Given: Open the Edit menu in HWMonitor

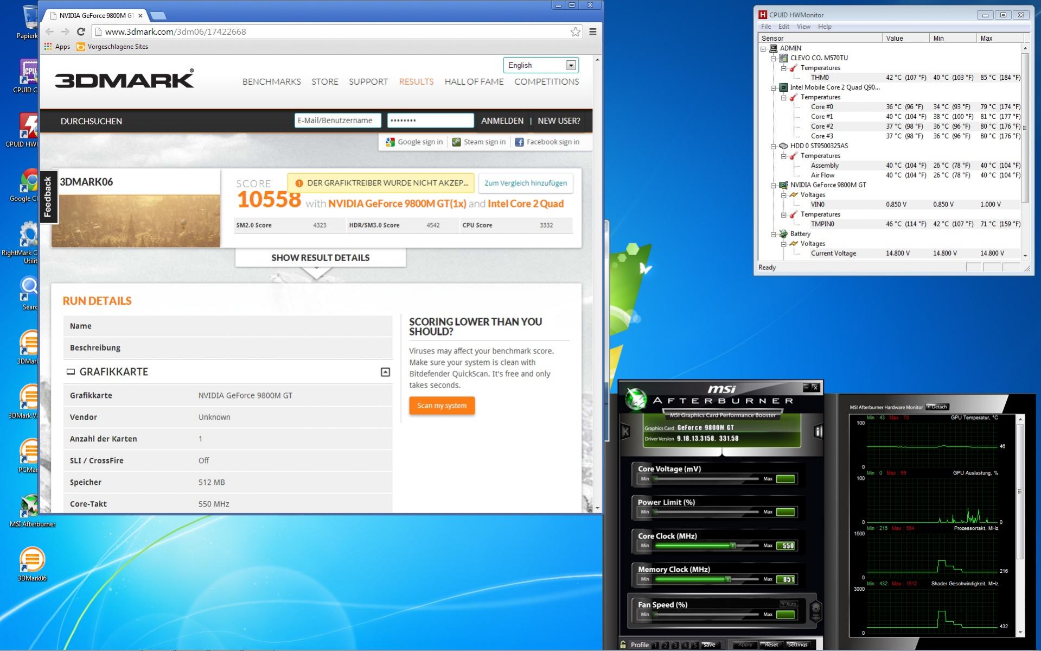Looking at the screenshot, I should (x=784, y=27).
